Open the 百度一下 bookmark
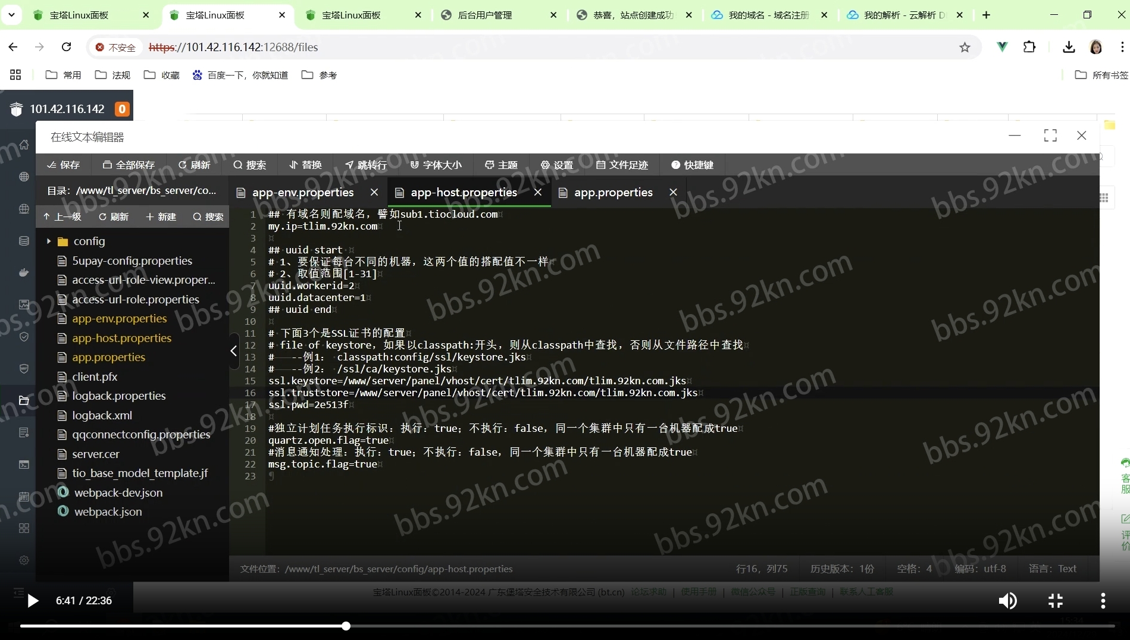The width and height of the screenshot is (1130, 640). pyautogui.click(x=240, y=75)
